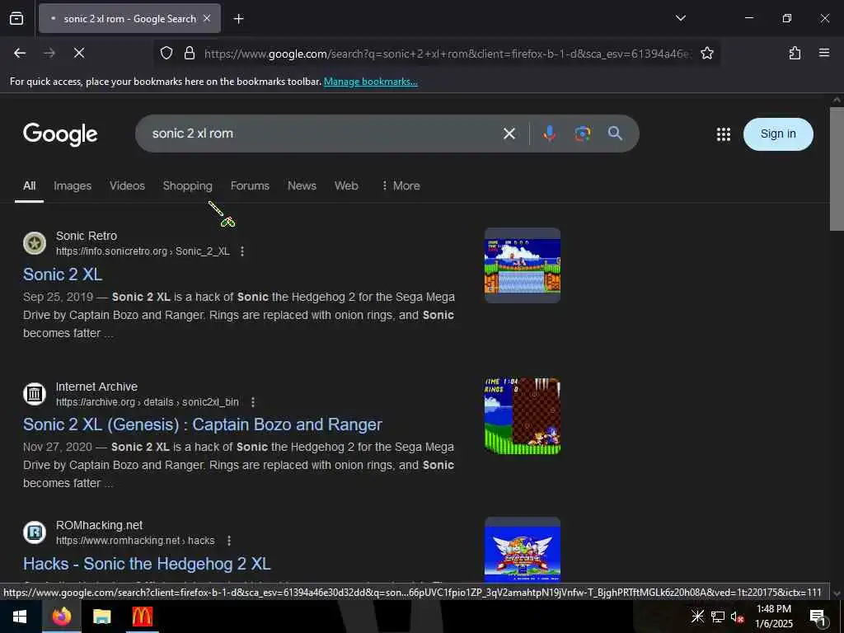844x633 pixels.
Task: Click the ROMhacking.net site favicon
Action: (35, 532)
